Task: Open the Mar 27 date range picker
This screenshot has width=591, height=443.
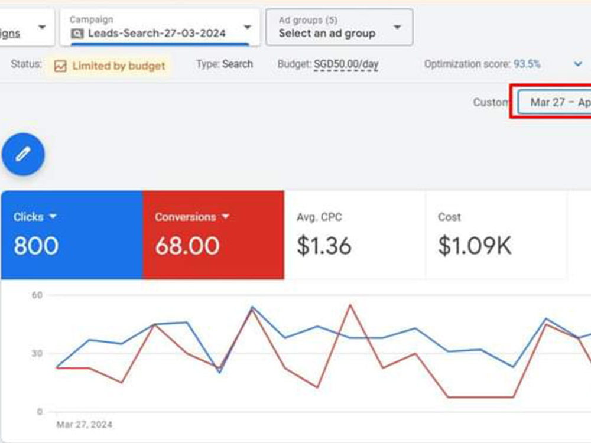Action: [x=554, y=102]
